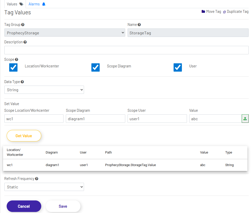Toggle the Scope Diagram checkbox
Viewport: 252px width, 213px height.
[x=96, y=67]
